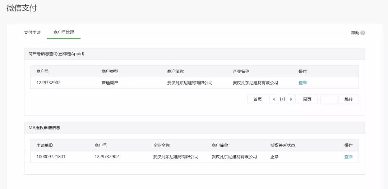Click 查看 in the MA授权申请信息 table
Image resolution: width=388 pixels, height=189 pixels.
348,157
